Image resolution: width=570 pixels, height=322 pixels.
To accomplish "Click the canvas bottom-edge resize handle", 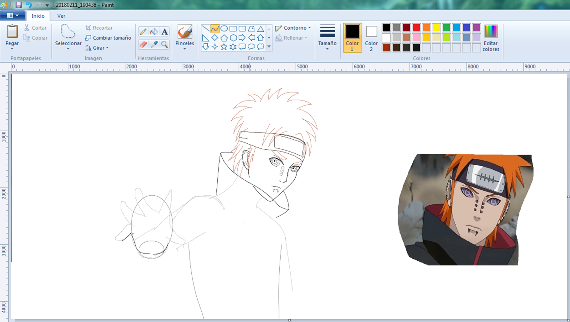I will [289, 320].
